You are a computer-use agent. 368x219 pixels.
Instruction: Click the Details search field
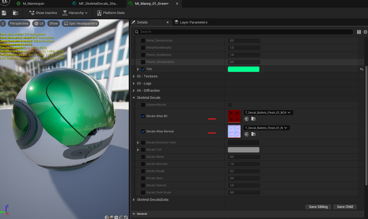(x=243, y=32)
